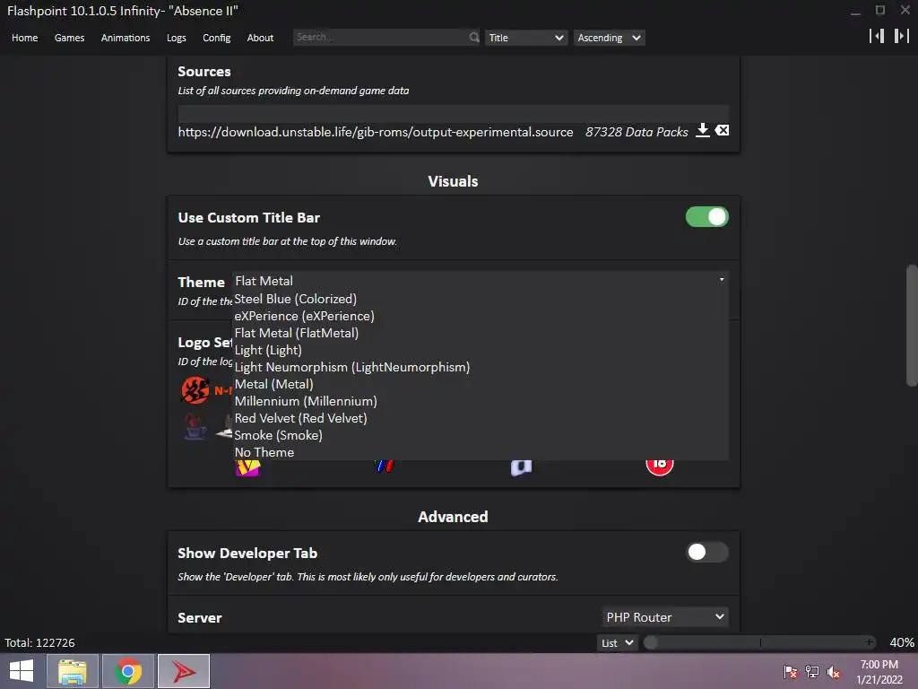Click the search magnifier icon

[x=473, y=38]
